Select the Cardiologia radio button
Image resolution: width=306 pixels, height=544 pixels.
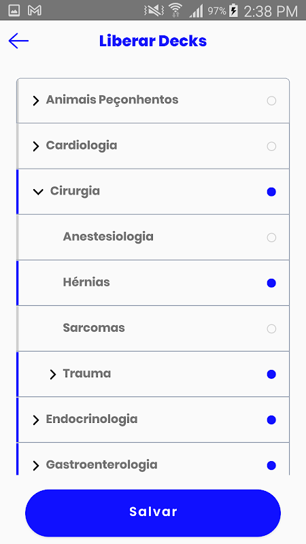click(271, 146)
